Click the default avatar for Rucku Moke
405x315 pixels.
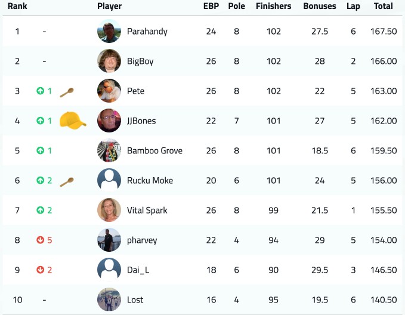tap(109, 180)
